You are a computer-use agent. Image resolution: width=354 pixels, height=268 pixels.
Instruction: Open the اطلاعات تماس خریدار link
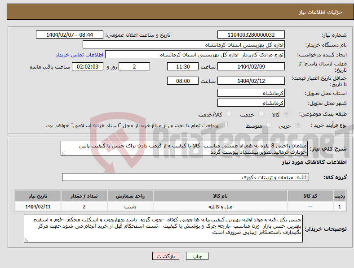tap(80, 55)
